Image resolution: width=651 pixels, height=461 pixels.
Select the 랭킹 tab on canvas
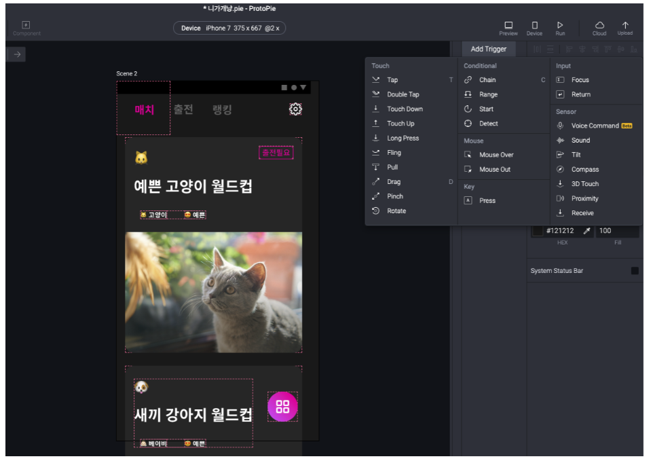point(222,109)
